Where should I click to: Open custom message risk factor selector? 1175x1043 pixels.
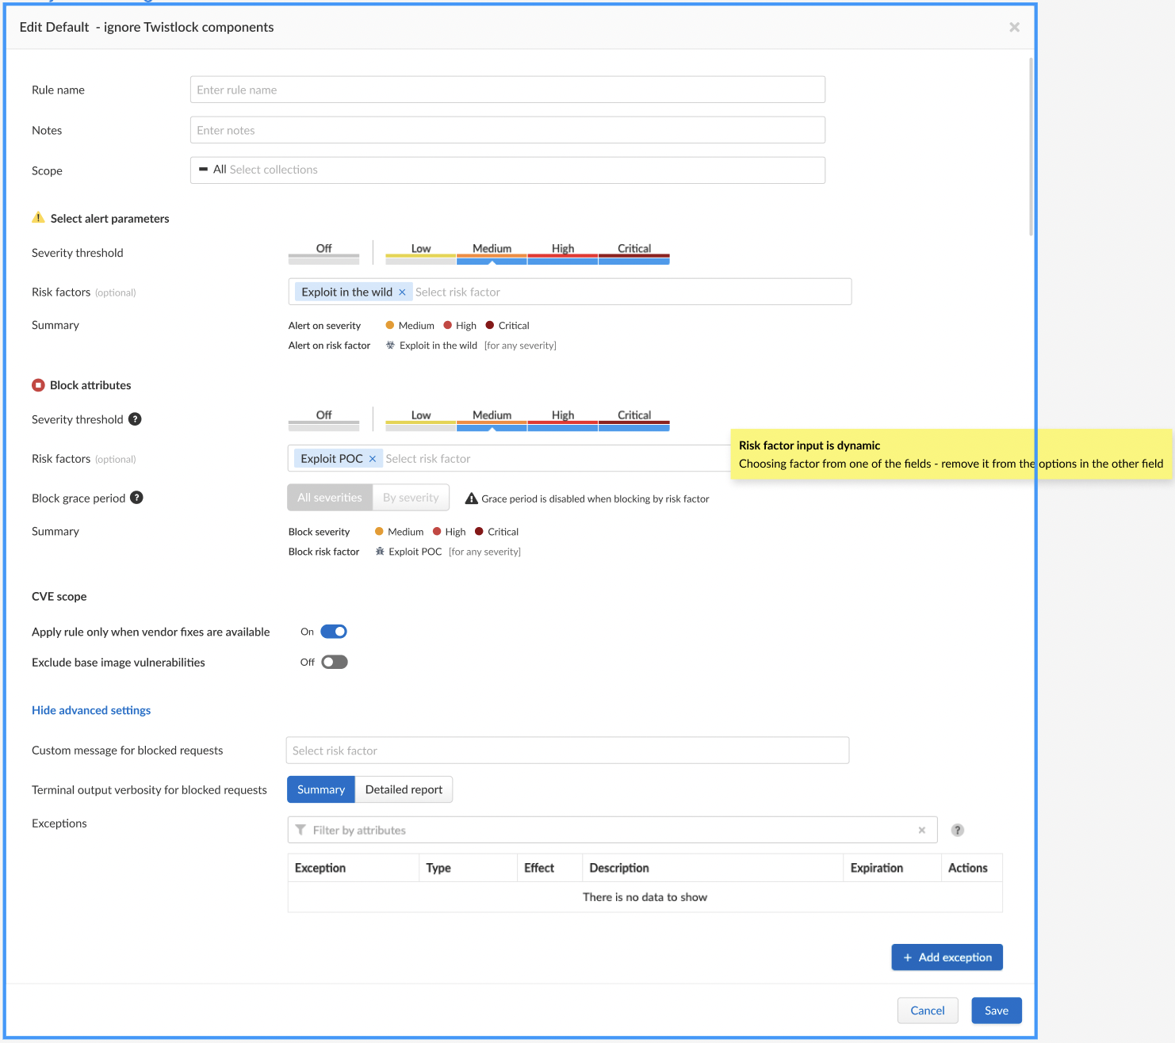(567, 751)
